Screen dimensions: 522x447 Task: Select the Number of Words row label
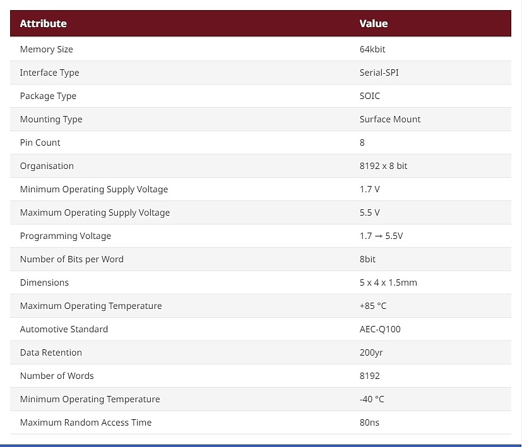(x=57, y=376)
